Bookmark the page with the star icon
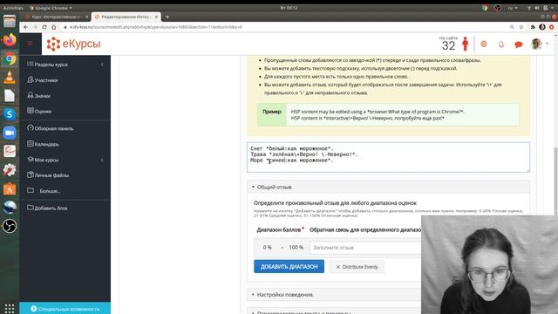This screenshot has height=314, width=558. pyautogui.click(x=521, y=27)
